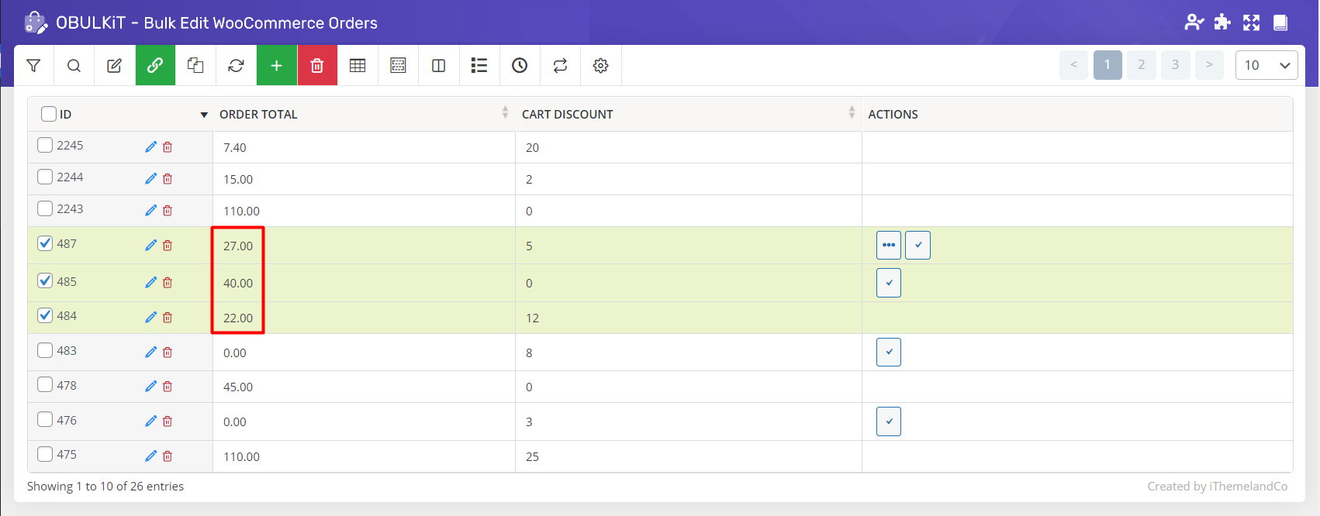Open the bulk edit pencil tool
The image size is (1320, 516).
pyautogui.click(x=114, y=66)
